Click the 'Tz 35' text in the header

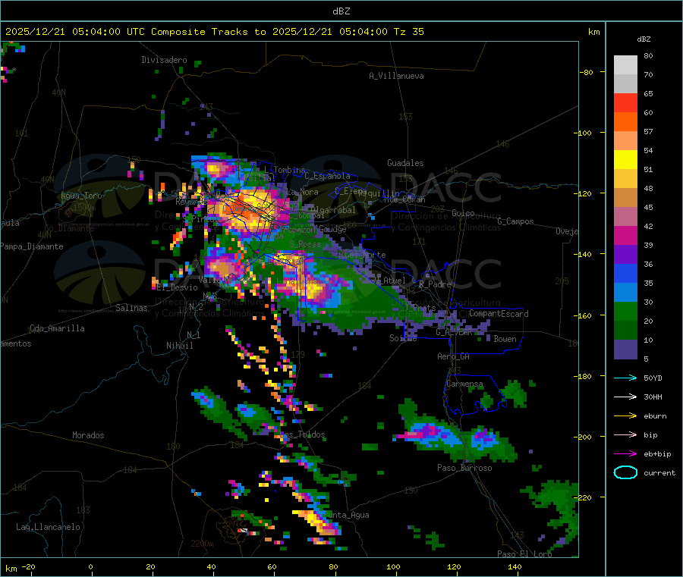tap(408, 32)
